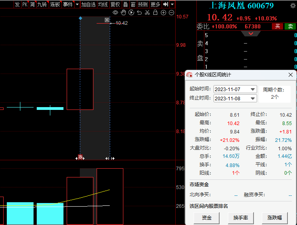This screenshot has width=297, height=225.
Task: Select the scissors cut tool
Action: (147, 13)
